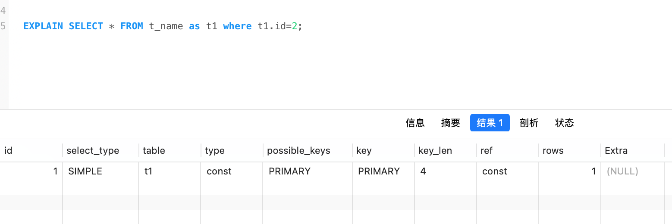Open the 摘要 tab

pos(450,123)
